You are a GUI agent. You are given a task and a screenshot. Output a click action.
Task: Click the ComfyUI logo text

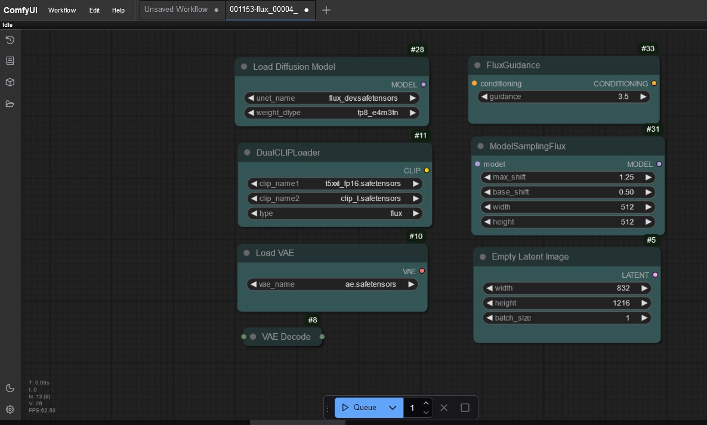coord(20,10)
